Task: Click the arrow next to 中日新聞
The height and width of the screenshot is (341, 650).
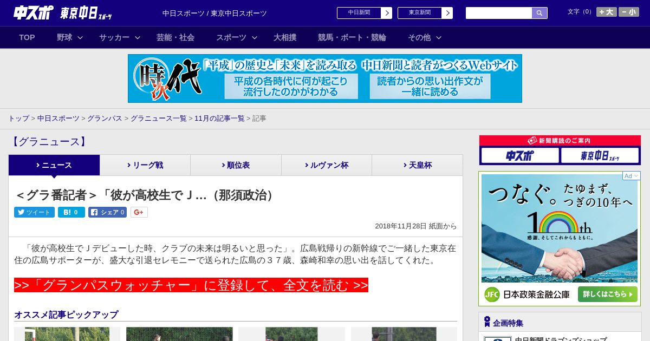Action: pos(386,13)
